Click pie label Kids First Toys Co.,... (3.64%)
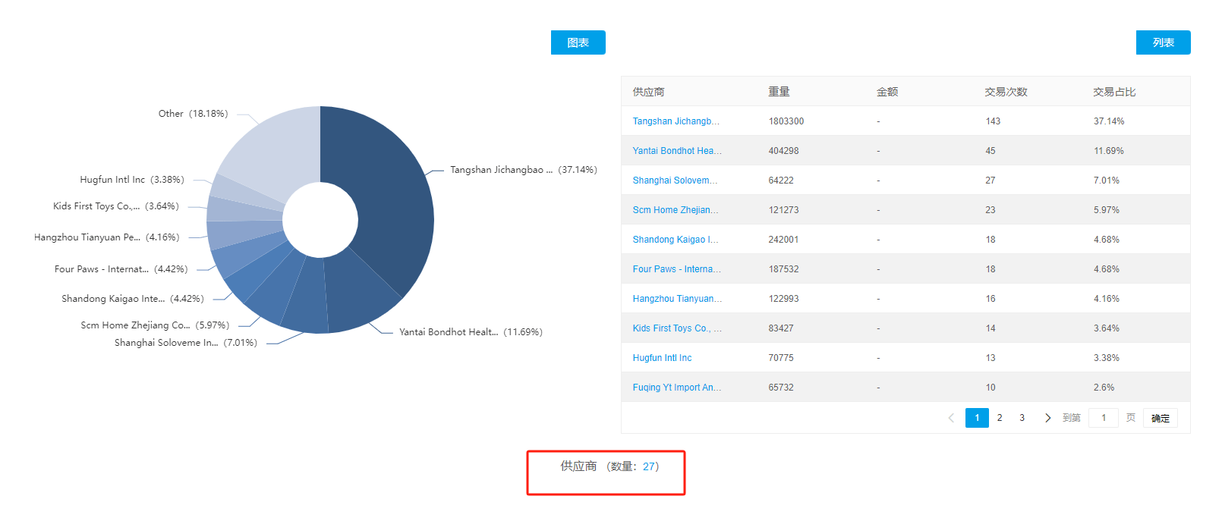 coord(116,206)
